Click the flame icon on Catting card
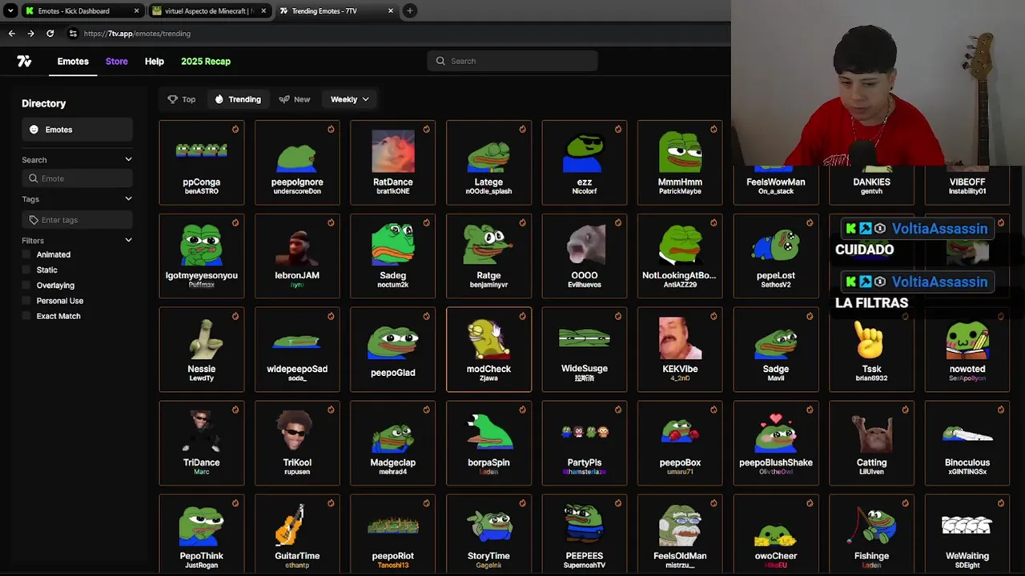The width and height of the screenshot is (1025, 576). coord(905,410)
